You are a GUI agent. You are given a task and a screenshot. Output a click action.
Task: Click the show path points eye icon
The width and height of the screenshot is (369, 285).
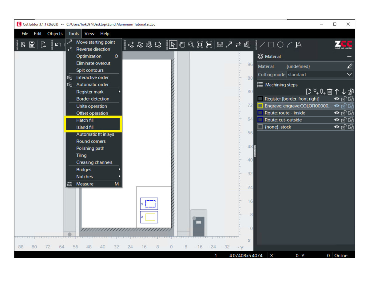tap(140, 45)
